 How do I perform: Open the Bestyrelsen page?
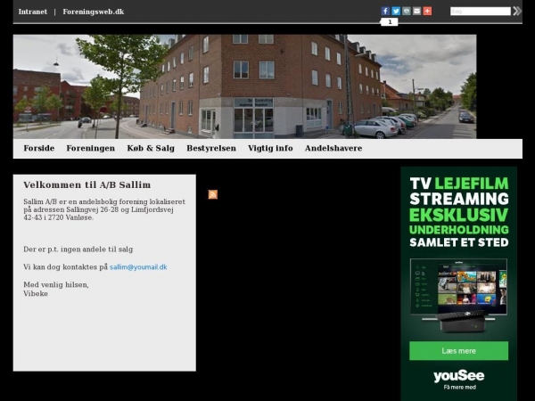pyautogui.click(x=211, y=149)
